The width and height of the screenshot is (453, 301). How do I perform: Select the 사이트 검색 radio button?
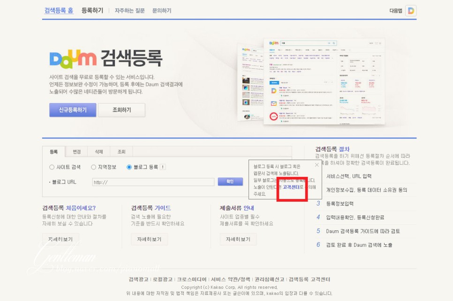click(52, 167)
